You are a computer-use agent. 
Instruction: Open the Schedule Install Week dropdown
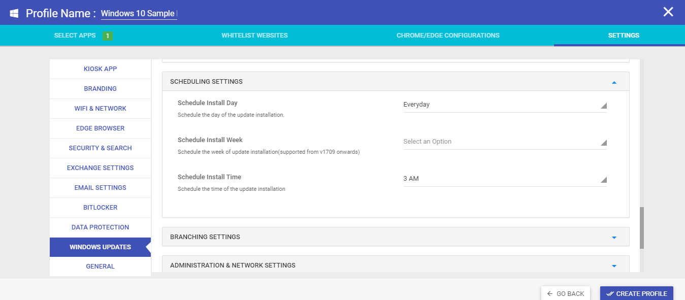[505, 142]
